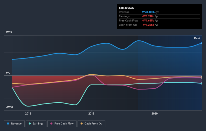Screen dimensions: 206x131
Task: Click the 'Revenue' tooltip row label
Action: tap(124, 12)
